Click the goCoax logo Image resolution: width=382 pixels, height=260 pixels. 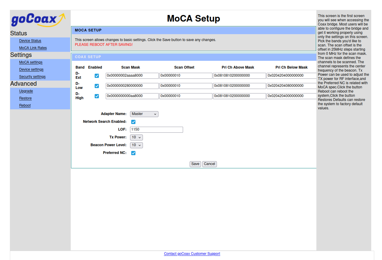[x=38, y=20]
